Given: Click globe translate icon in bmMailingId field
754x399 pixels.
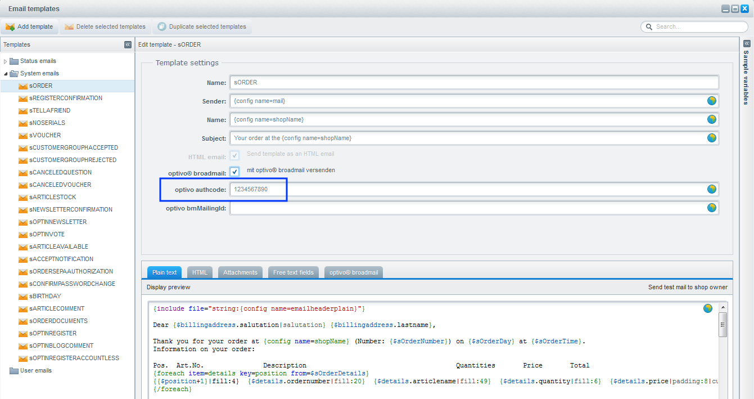Looking at the screenshot, I should point(712,208).
